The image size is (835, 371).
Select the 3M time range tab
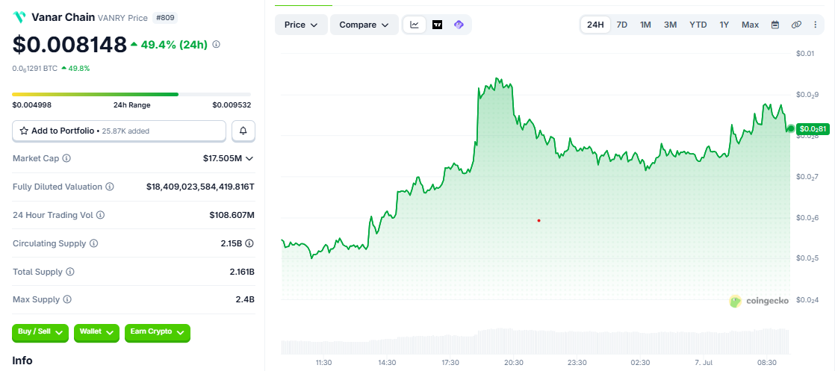pyautogui.click(x=671, y=25)
